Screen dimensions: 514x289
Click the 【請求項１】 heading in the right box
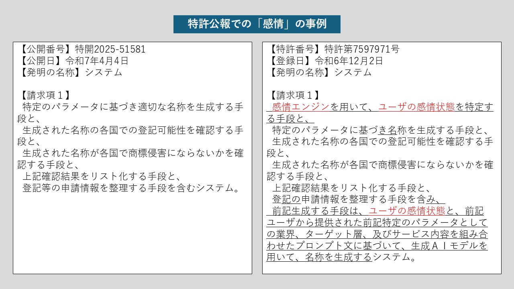(295, 96)
